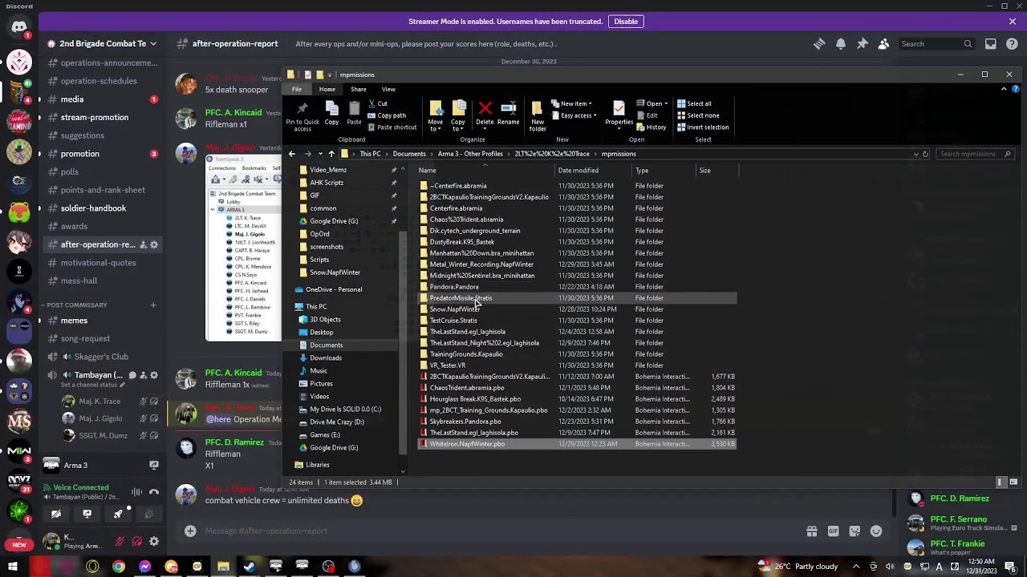The height and width of the screenshot is (577, 1027).
Task: Turn on camera in voice panel
Action: [x=56, y=514]
